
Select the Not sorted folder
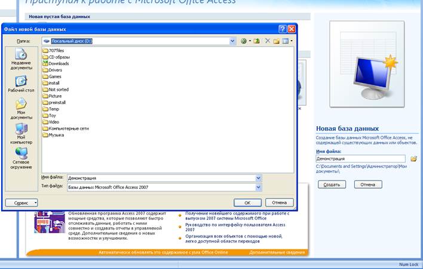[x=56, y=89]
